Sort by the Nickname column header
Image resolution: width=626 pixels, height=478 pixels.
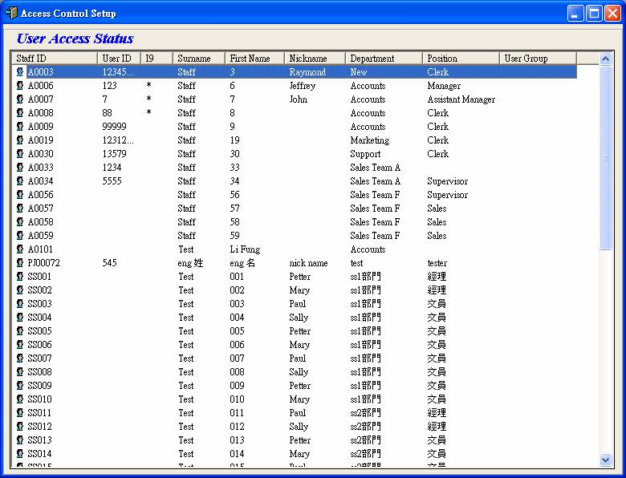[315, 59]
